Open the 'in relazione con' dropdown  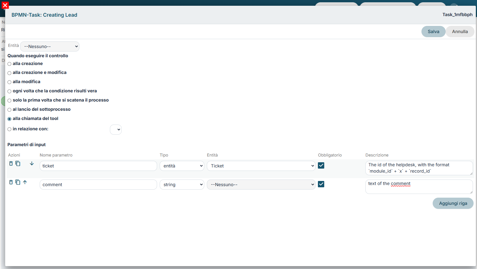(116, 129)
